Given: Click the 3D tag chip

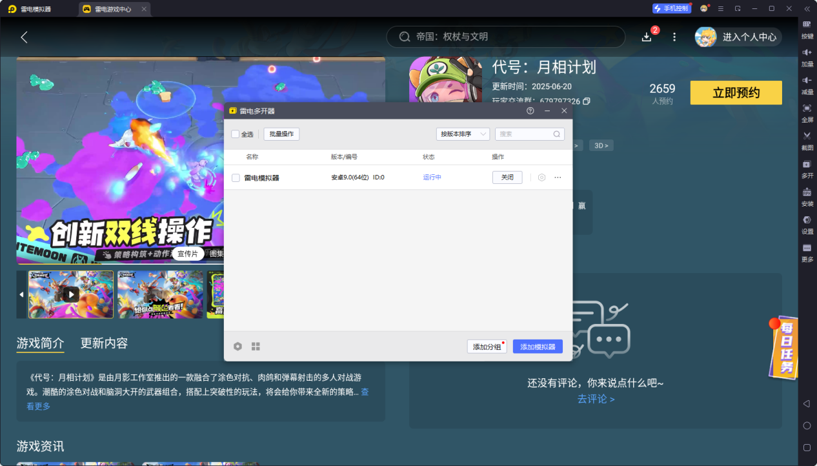Looking at the screenshot, I should tap(601, 146).
